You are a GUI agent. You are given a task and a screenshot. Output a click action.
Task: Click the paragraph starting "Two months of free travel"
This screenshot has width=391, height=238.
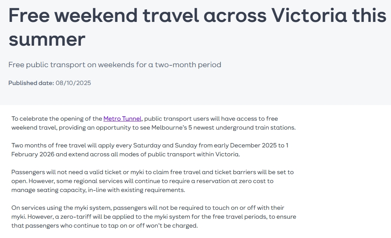149,150
